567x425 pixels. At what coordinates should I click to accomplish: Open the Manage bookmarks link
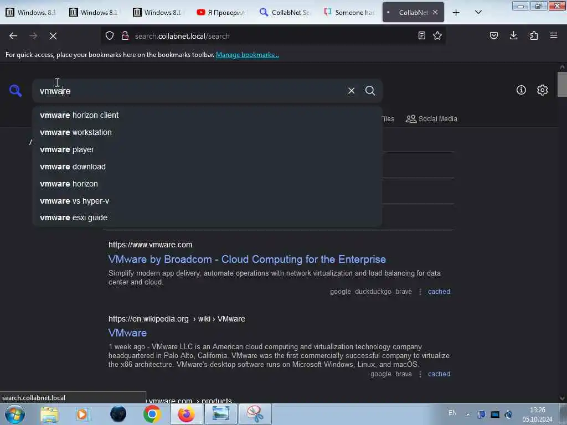tap(248, 55)
